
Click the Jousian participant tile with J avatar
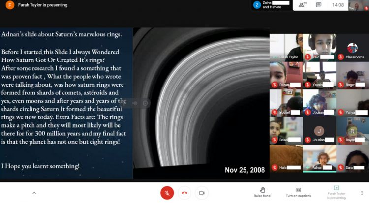pos(319,131)
